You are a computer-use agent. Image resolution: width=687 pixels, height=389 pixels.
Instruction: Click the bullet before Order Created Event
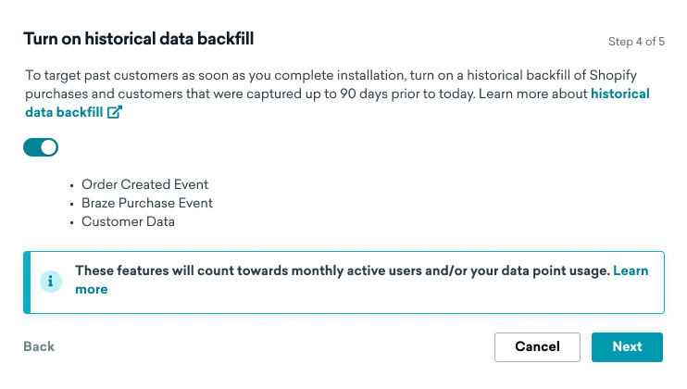click(x=72, y=186)
